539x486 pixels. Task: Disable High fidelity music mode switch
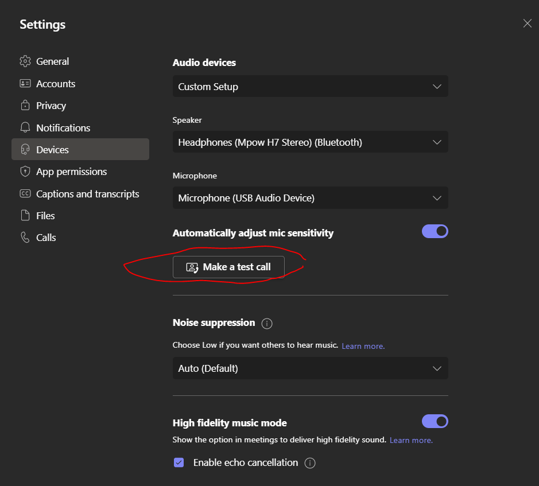click(435, 422)
